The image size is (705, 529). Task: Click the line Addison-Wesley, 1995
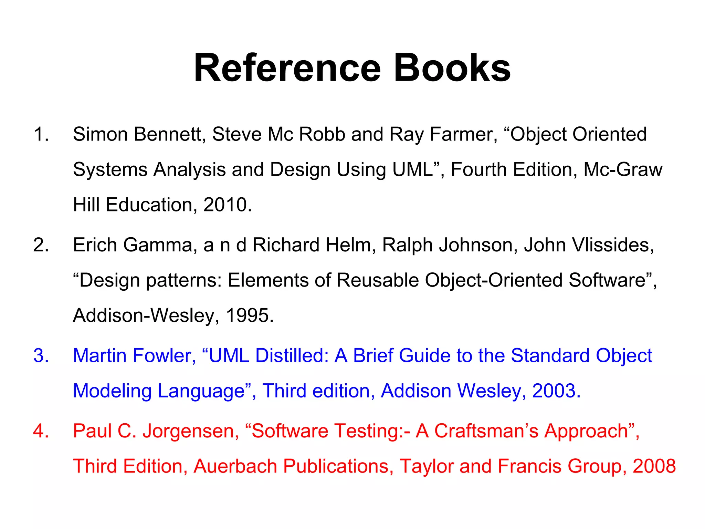pyautogui.click(x=173, y=315)
